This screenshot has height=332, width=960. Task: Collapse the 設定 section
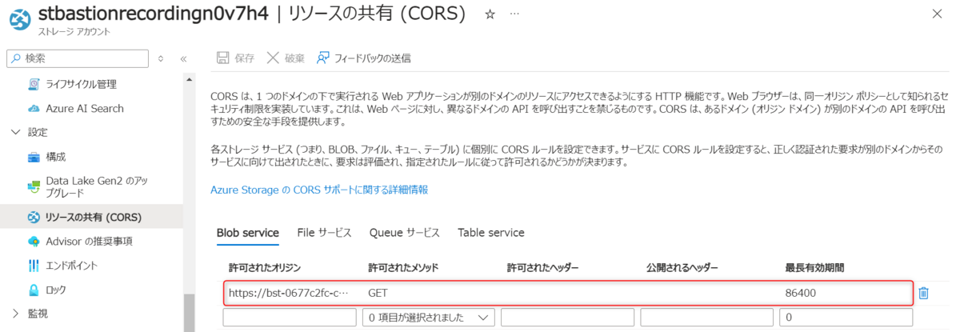[x=17, y=132]
